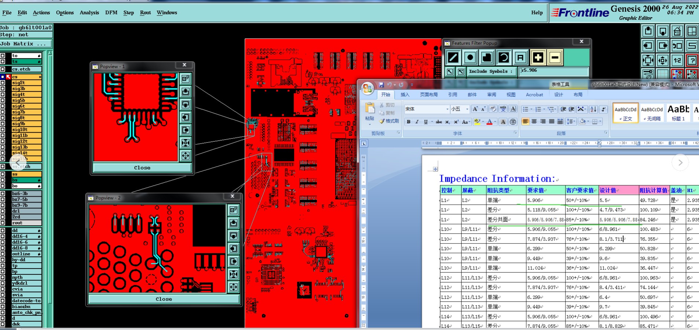This screenshot has width=699, height=330.
Task: Open bullets list dropdown arrow
Action: pos(531,109)
